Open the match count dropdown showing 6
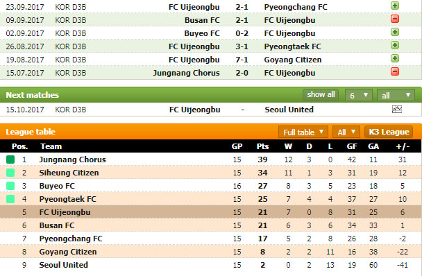Viewport: 422px width, 276px height. tap(359, 95)
